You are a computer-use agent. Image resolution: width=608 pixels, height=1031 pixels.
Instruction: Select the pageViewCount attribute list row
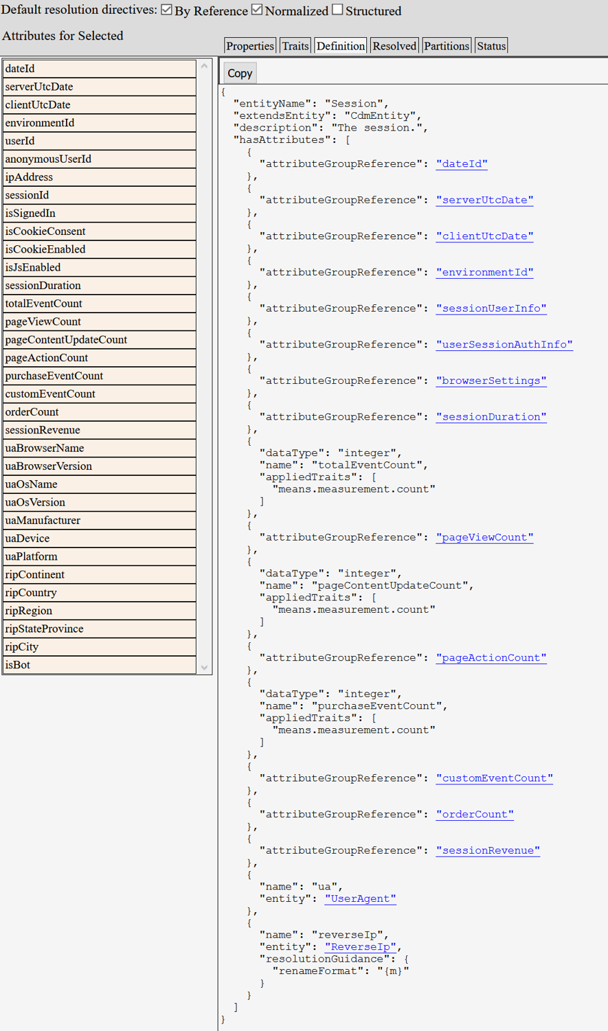click(100, 321)
